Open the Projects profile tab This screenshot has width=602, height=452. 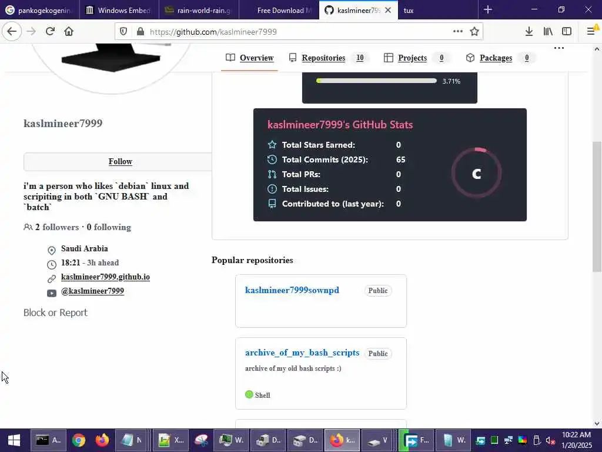coord(416,58)
